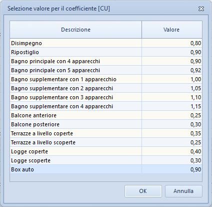Select Terrazze a livello scoperte
This screenshot has height=207, width=212.
pyautogui.click(x=106, y=142)
